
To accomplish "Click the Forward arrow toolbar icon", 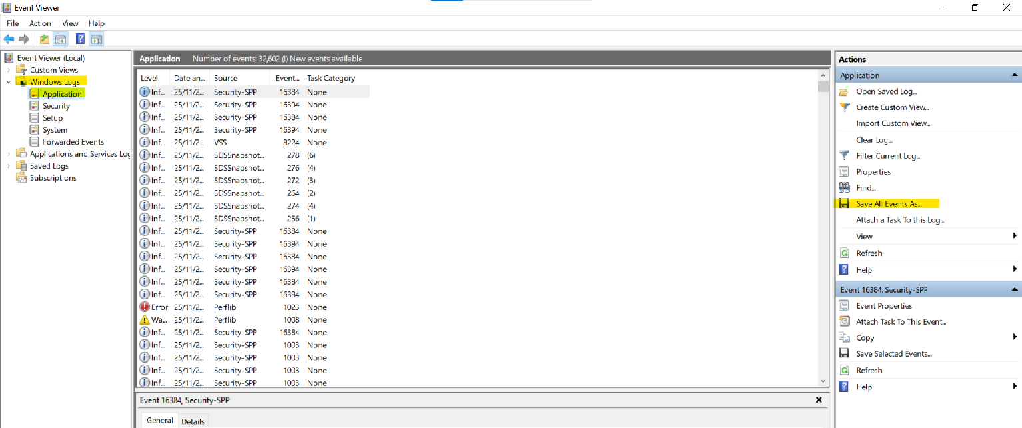I will click(24, 39).
